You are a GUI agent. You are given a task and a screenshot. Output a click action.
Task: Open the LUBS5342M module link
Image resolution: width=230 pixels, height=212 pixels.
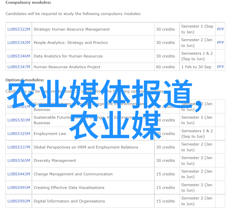tap(19, 42)
